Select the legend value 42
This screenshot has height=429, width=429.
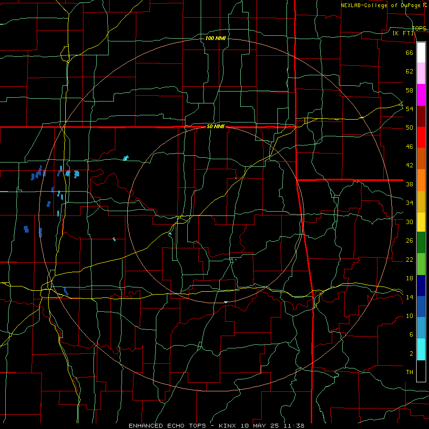click(x=409, y=165)
